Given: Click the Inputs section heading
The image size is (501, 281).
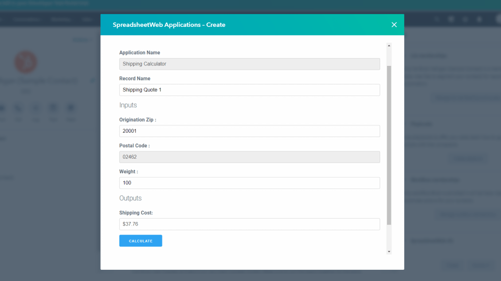Looking at the screenshot, I should pos(128,105).
